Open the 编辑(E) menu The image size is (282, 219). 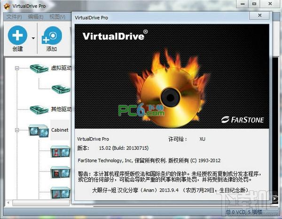(36, 17)
